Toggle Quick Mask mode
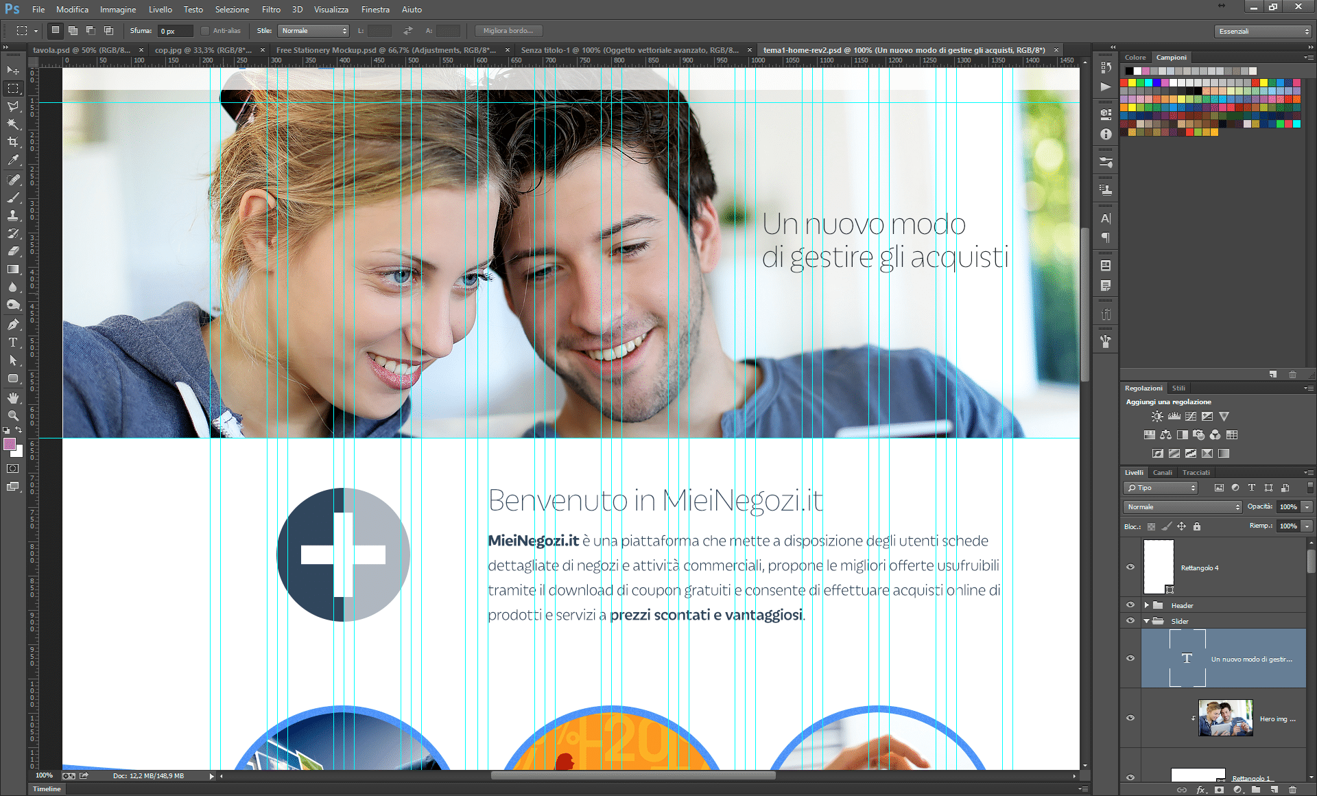 (13, 469)
